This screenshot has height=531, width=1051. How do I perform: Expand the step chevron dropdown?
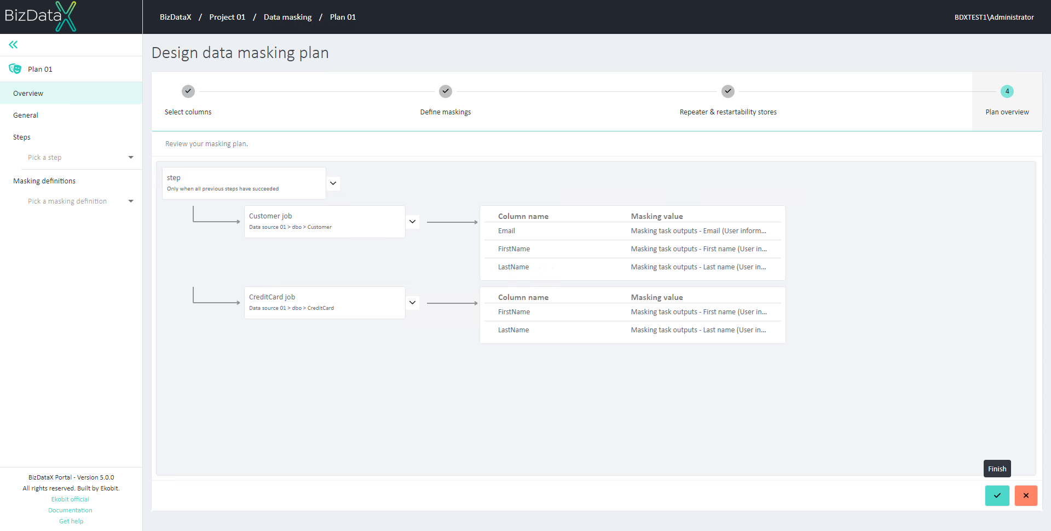click(333, 183)
